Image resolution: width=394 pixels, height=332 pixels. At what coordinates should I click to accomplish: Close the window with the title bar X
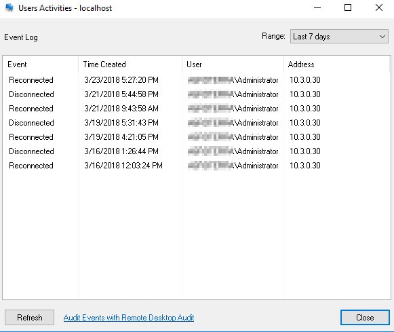point(378,7)
